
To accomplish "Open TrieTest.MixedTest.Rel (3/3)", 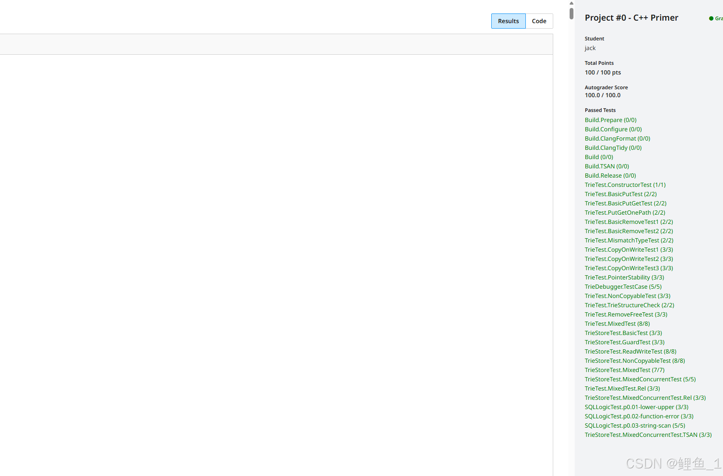I will click(622, 388).
